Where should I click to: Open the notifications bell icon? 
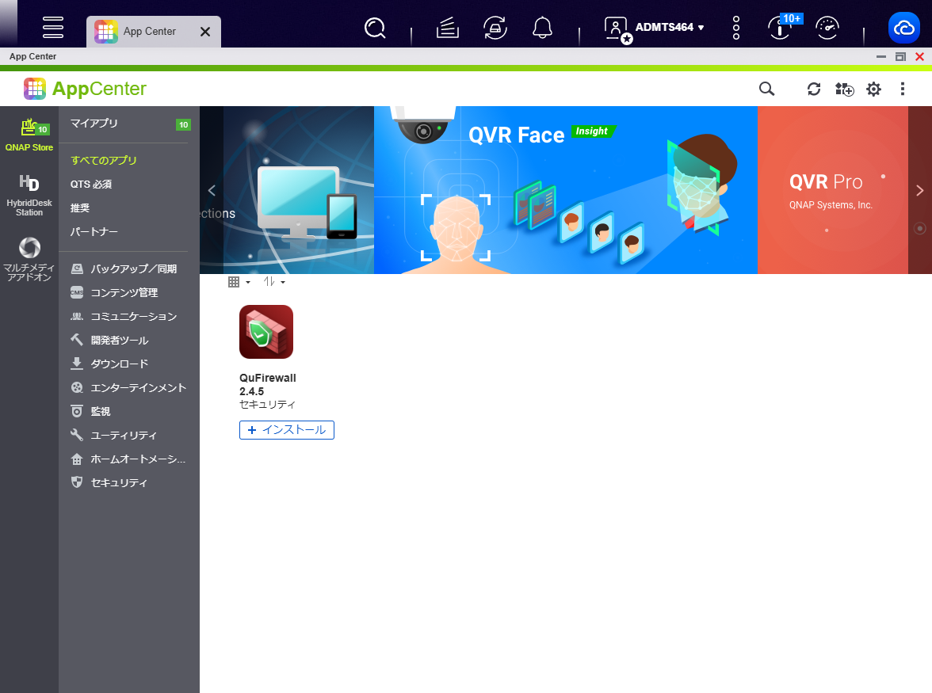542,27
